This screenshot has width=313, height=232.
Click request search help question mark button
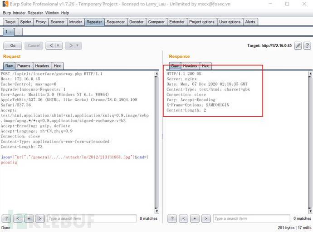tap(6, 219)
